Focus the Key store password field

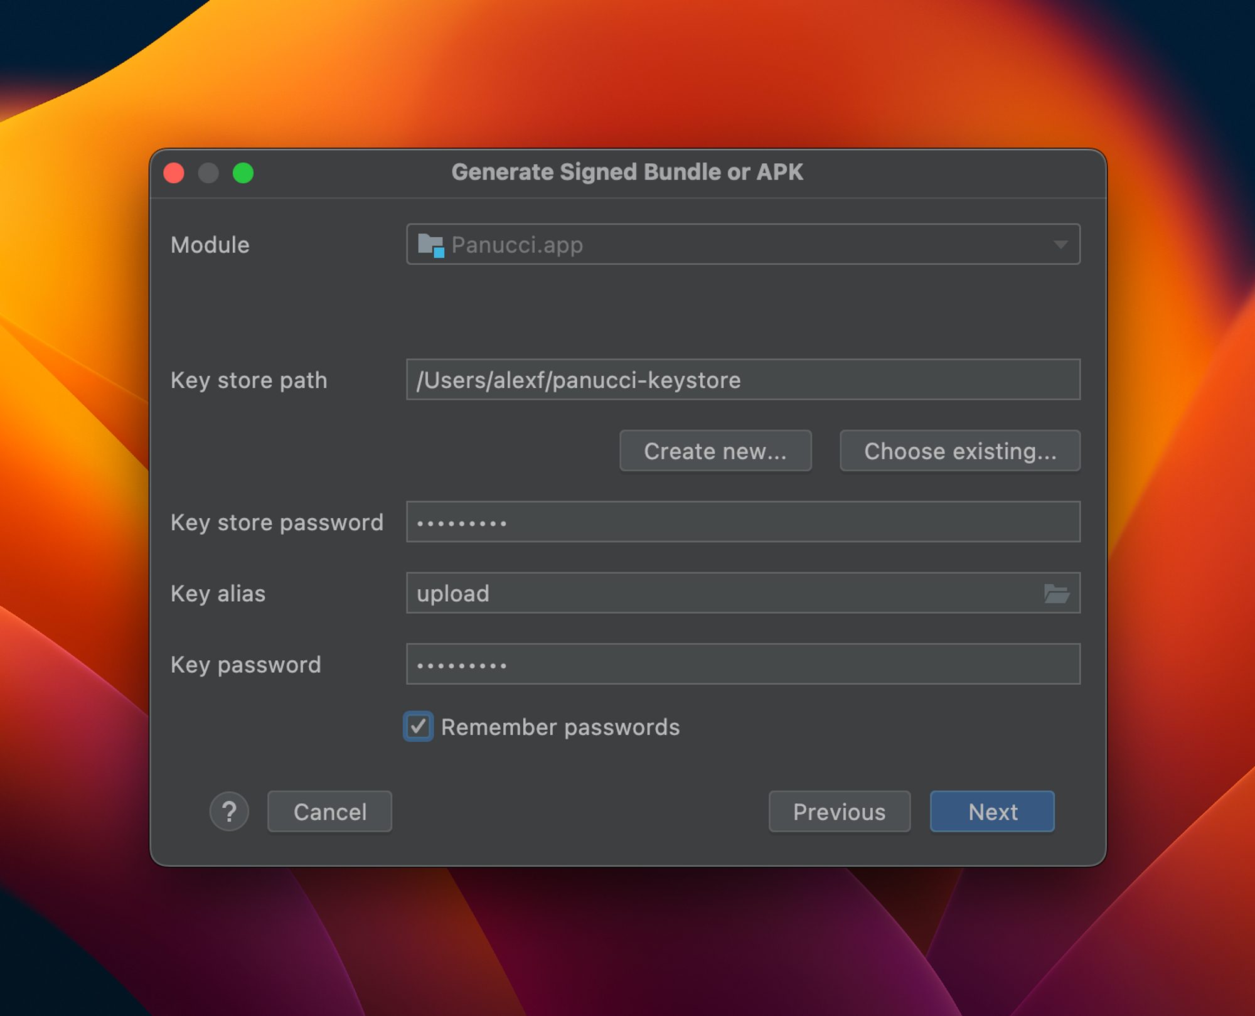pos(743,521)
